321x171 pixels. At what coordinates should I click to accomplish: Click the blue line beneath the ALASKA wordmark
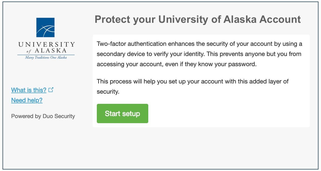click(46, 55)
